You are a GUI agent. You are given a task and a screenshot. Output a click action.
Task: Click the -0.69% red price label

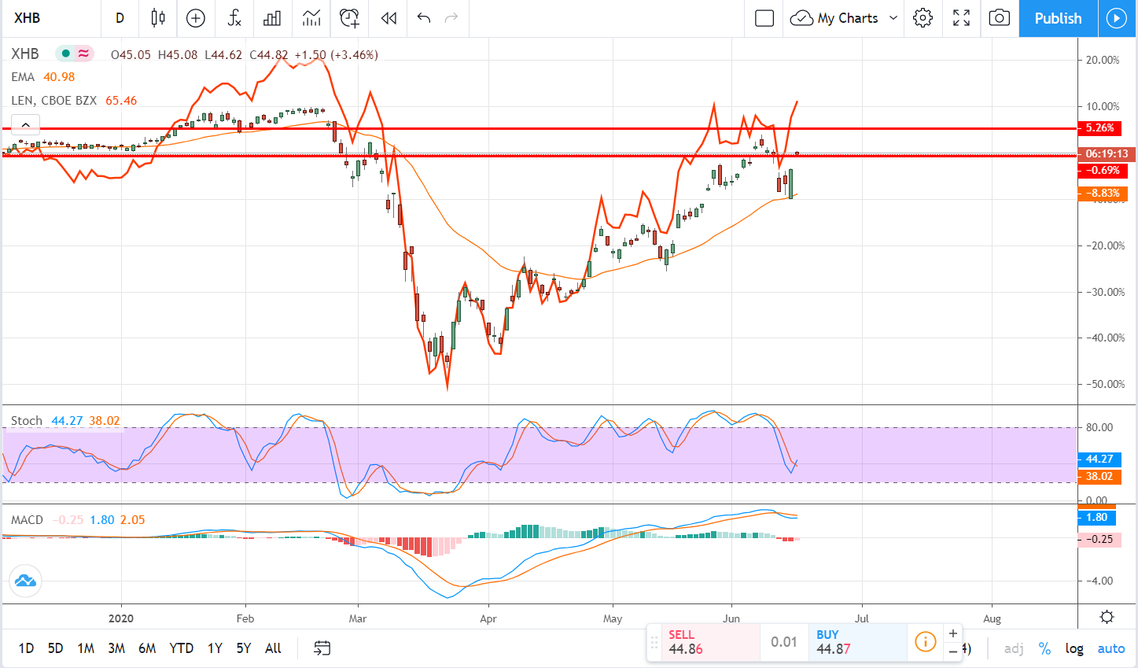point(1103,170)
